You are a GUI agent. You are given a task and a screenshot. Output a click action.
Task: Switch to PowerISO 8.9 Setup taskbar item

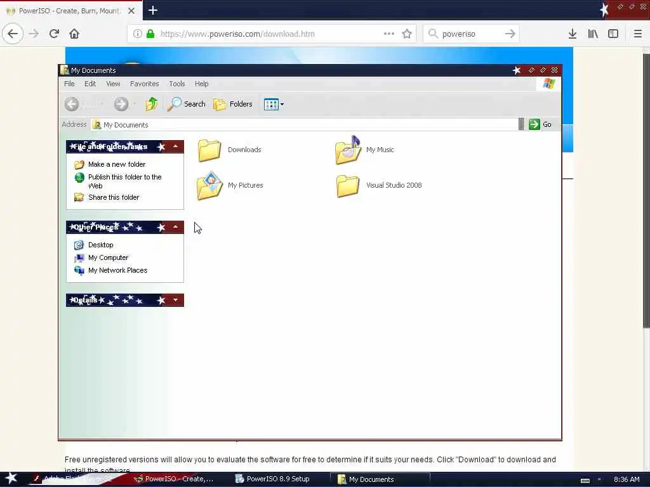273,479
